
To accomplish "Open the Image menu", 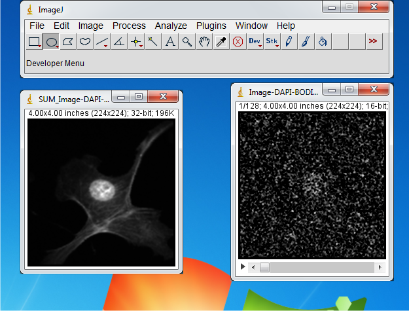I will pos(91,26).
